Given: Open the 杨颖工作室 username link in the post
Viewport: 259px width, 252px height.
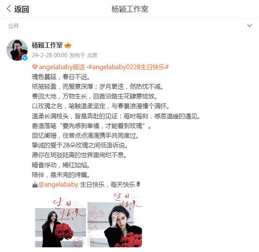Looking at the screenshot, I should click(x=47, y=45).
